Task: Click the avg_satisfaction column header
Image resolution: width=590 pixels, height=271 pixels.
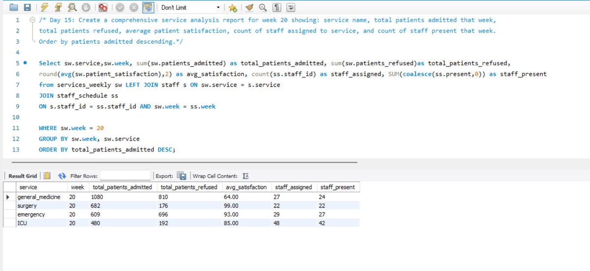Action: [x=247, y=187]
